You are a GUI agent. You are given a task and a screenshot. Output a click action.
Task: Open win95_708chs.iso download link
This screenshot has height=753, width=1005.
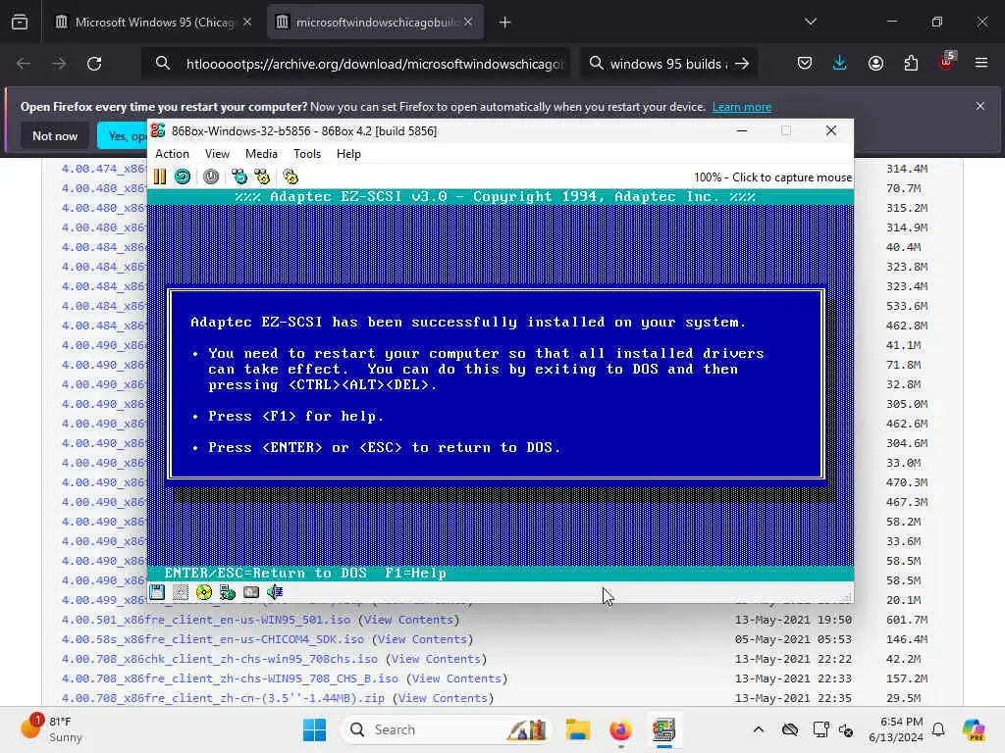point(220,659)
